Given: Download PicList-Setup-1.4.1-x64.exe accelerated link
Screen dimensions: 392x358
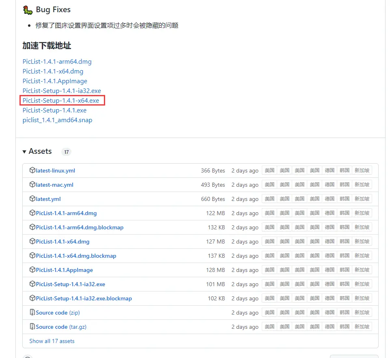Looking at the screenshot, I should 61,101.
